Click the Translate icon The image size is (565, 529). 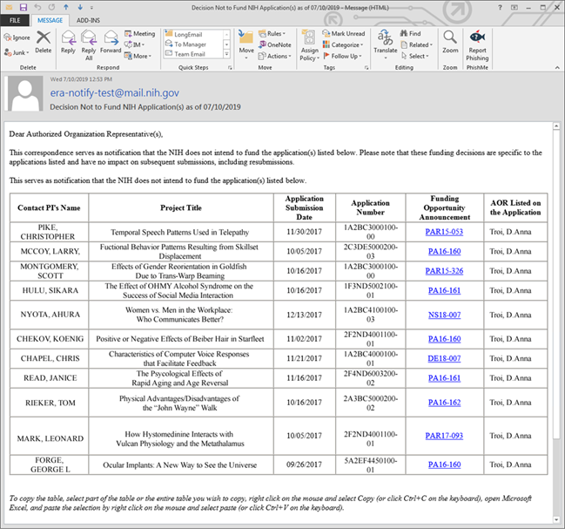pos(385,37)
